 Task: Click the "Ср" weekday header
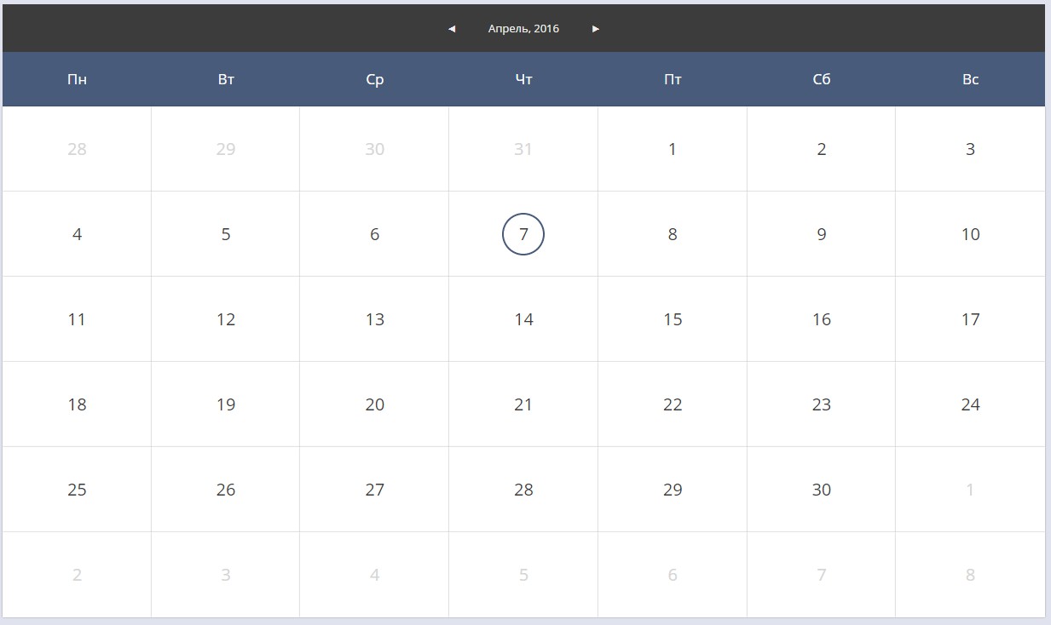tap(375, 79)
